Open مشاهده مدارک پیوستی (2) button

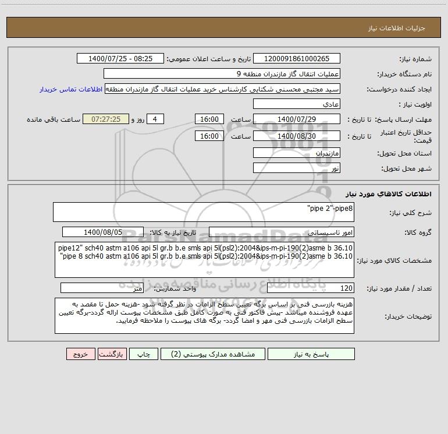tap(213, 354)
